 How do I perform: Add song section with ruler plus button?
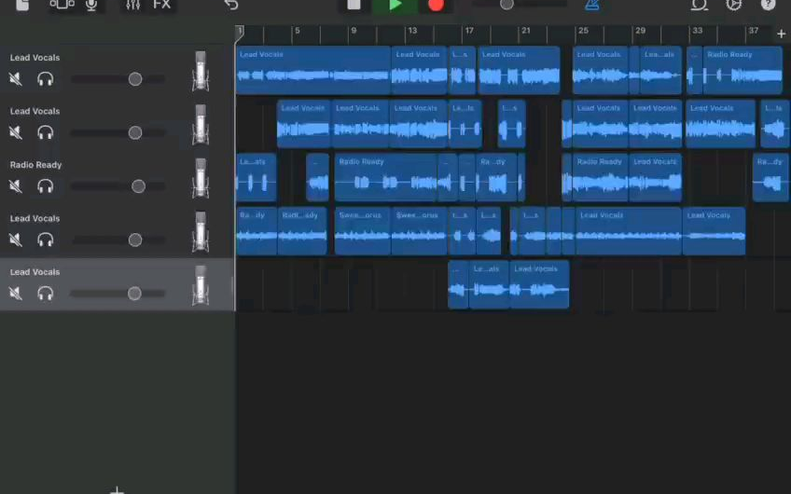[x=781, y=34]
